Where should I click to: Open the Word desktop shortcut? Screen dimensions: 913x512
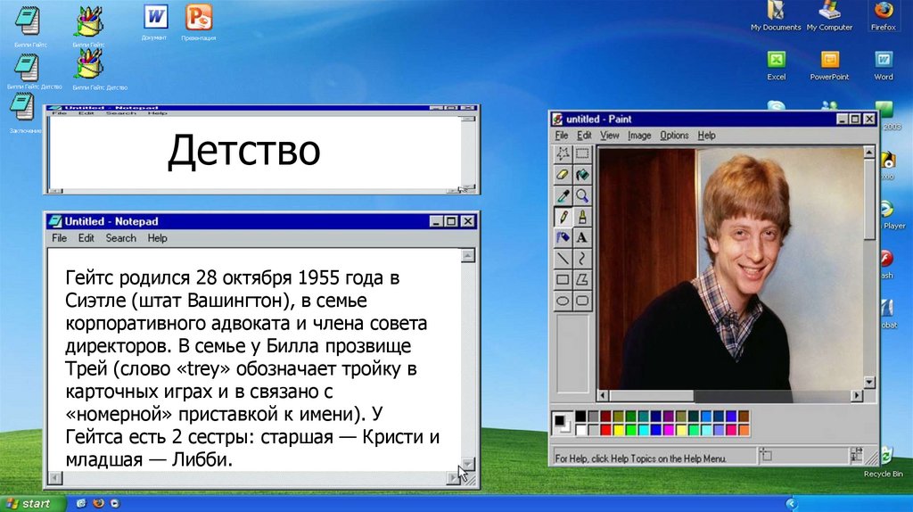[884, 65]
